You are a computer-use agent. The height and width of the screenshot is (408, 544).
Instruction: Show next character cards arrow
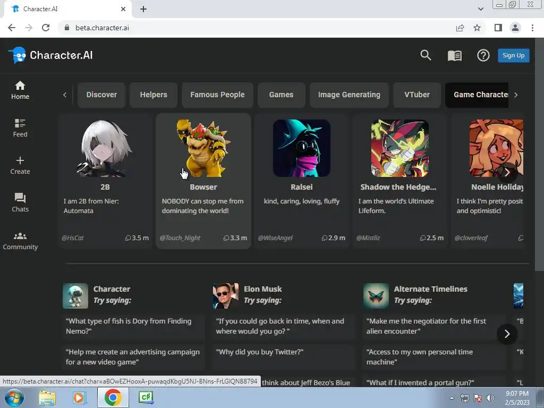[507, 172]
